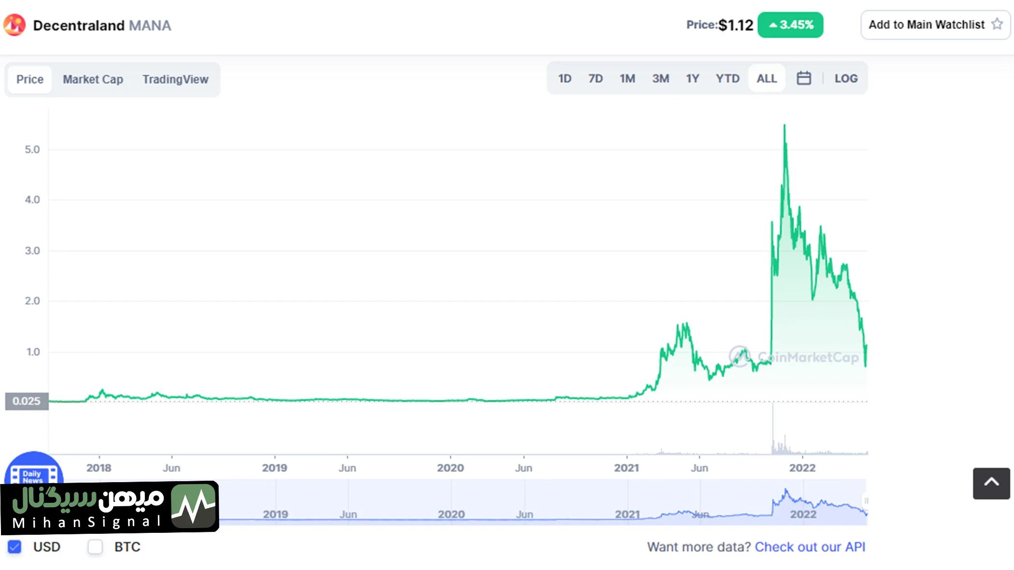Click the right handle of range navigator
Screen dimensions: 1014x570
[866, 501]
